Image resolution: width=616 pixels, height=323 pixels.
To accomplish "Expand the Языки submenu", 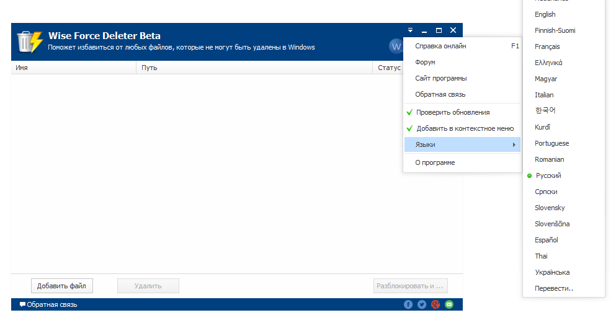I will (462, 144).
